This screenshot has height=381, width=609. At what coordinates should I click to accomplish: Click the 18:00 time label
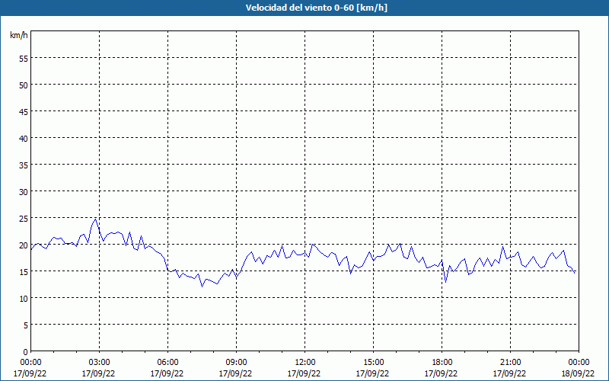[442, 363]
